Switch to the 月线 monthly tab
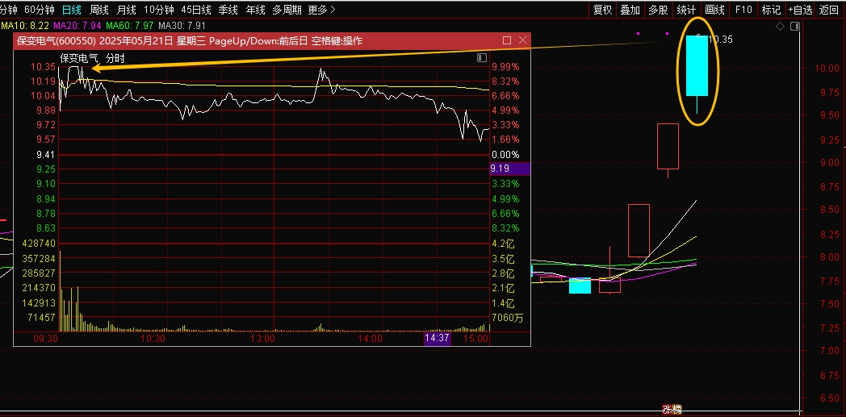846x417 pixels. pyautogui.click(x=126, y=10)
